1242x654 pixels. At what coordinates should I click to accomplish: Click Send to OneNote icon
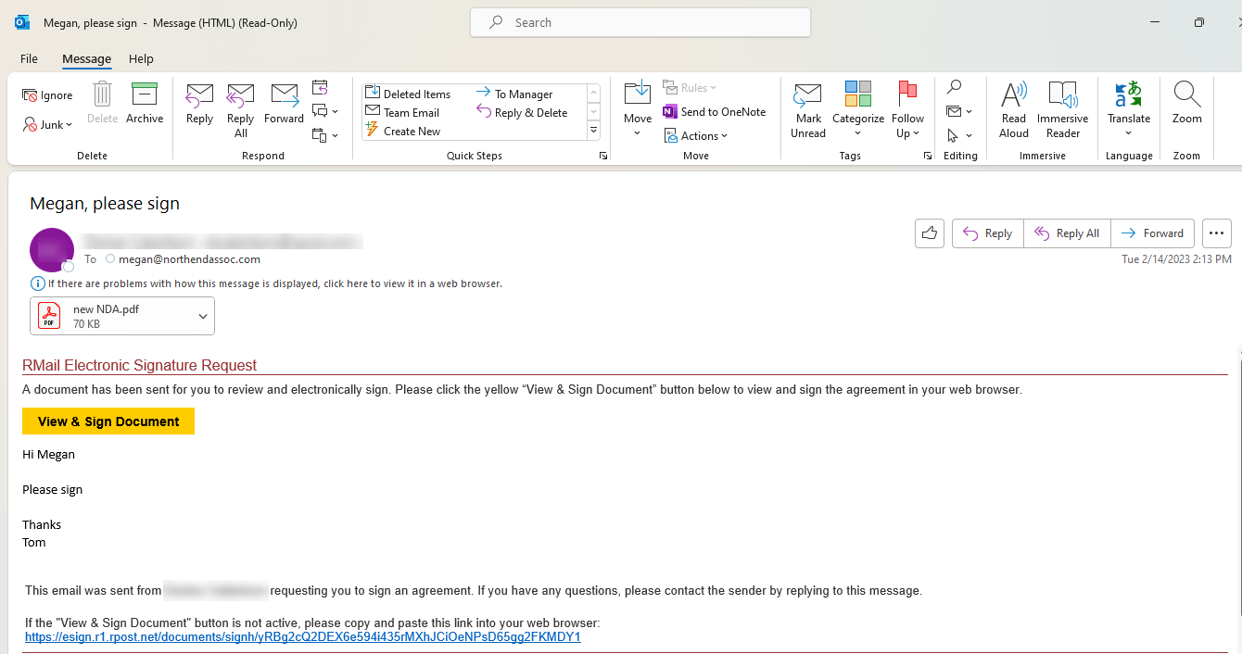pyautogui.click(x=671, y=112)
